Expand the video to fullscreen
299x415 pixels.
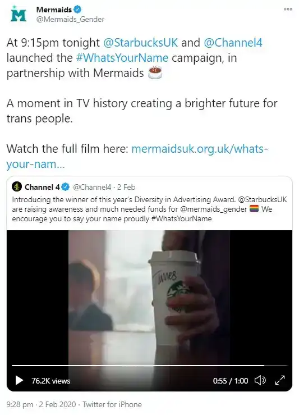click(280, 380)
